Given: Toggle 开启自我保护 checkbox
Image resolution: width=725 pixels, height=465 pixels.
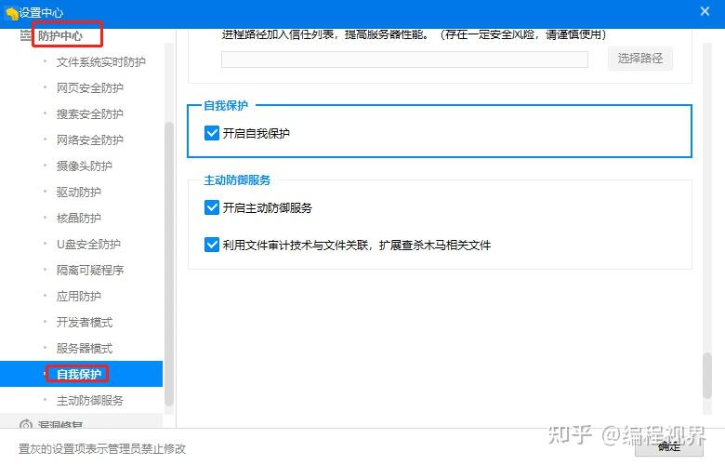Looking at the screenshot, I should point(212,133).
